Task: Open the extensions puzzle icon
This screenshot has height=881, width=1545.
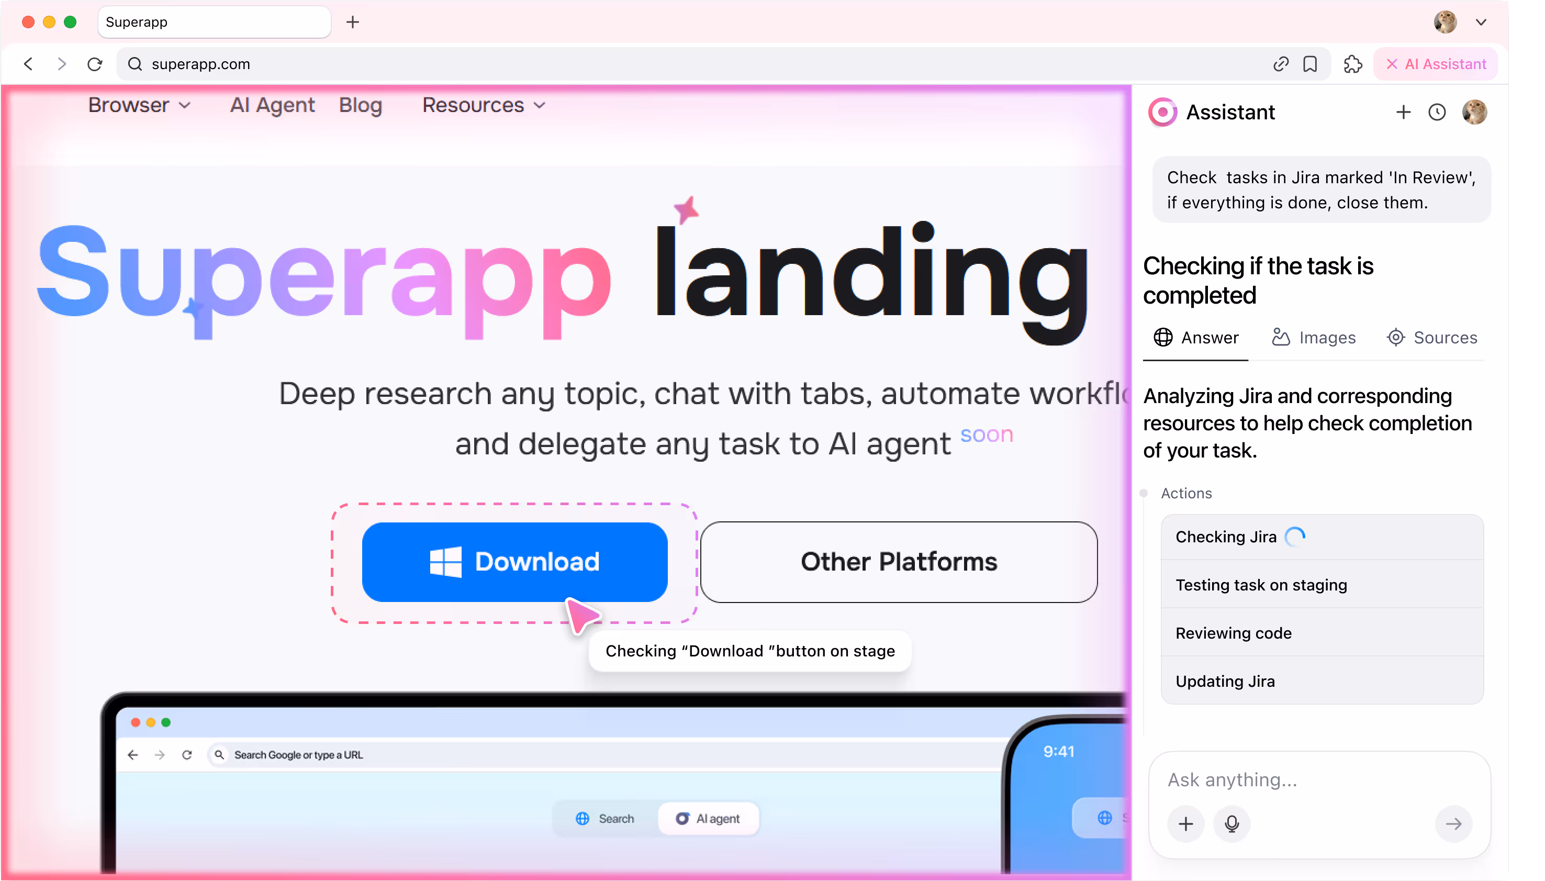Action: pyautogui.click(x=1352, y=63)
